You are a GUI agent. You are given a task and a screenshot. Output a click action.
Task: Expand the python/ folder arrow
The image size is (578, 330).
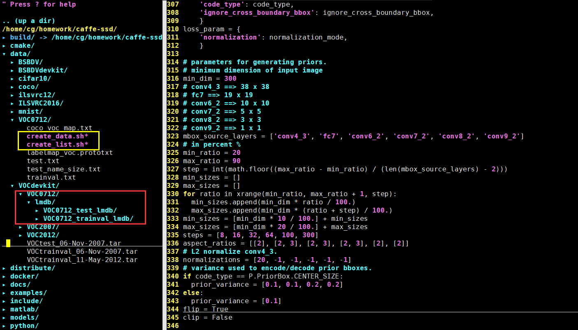pos(4,326)
